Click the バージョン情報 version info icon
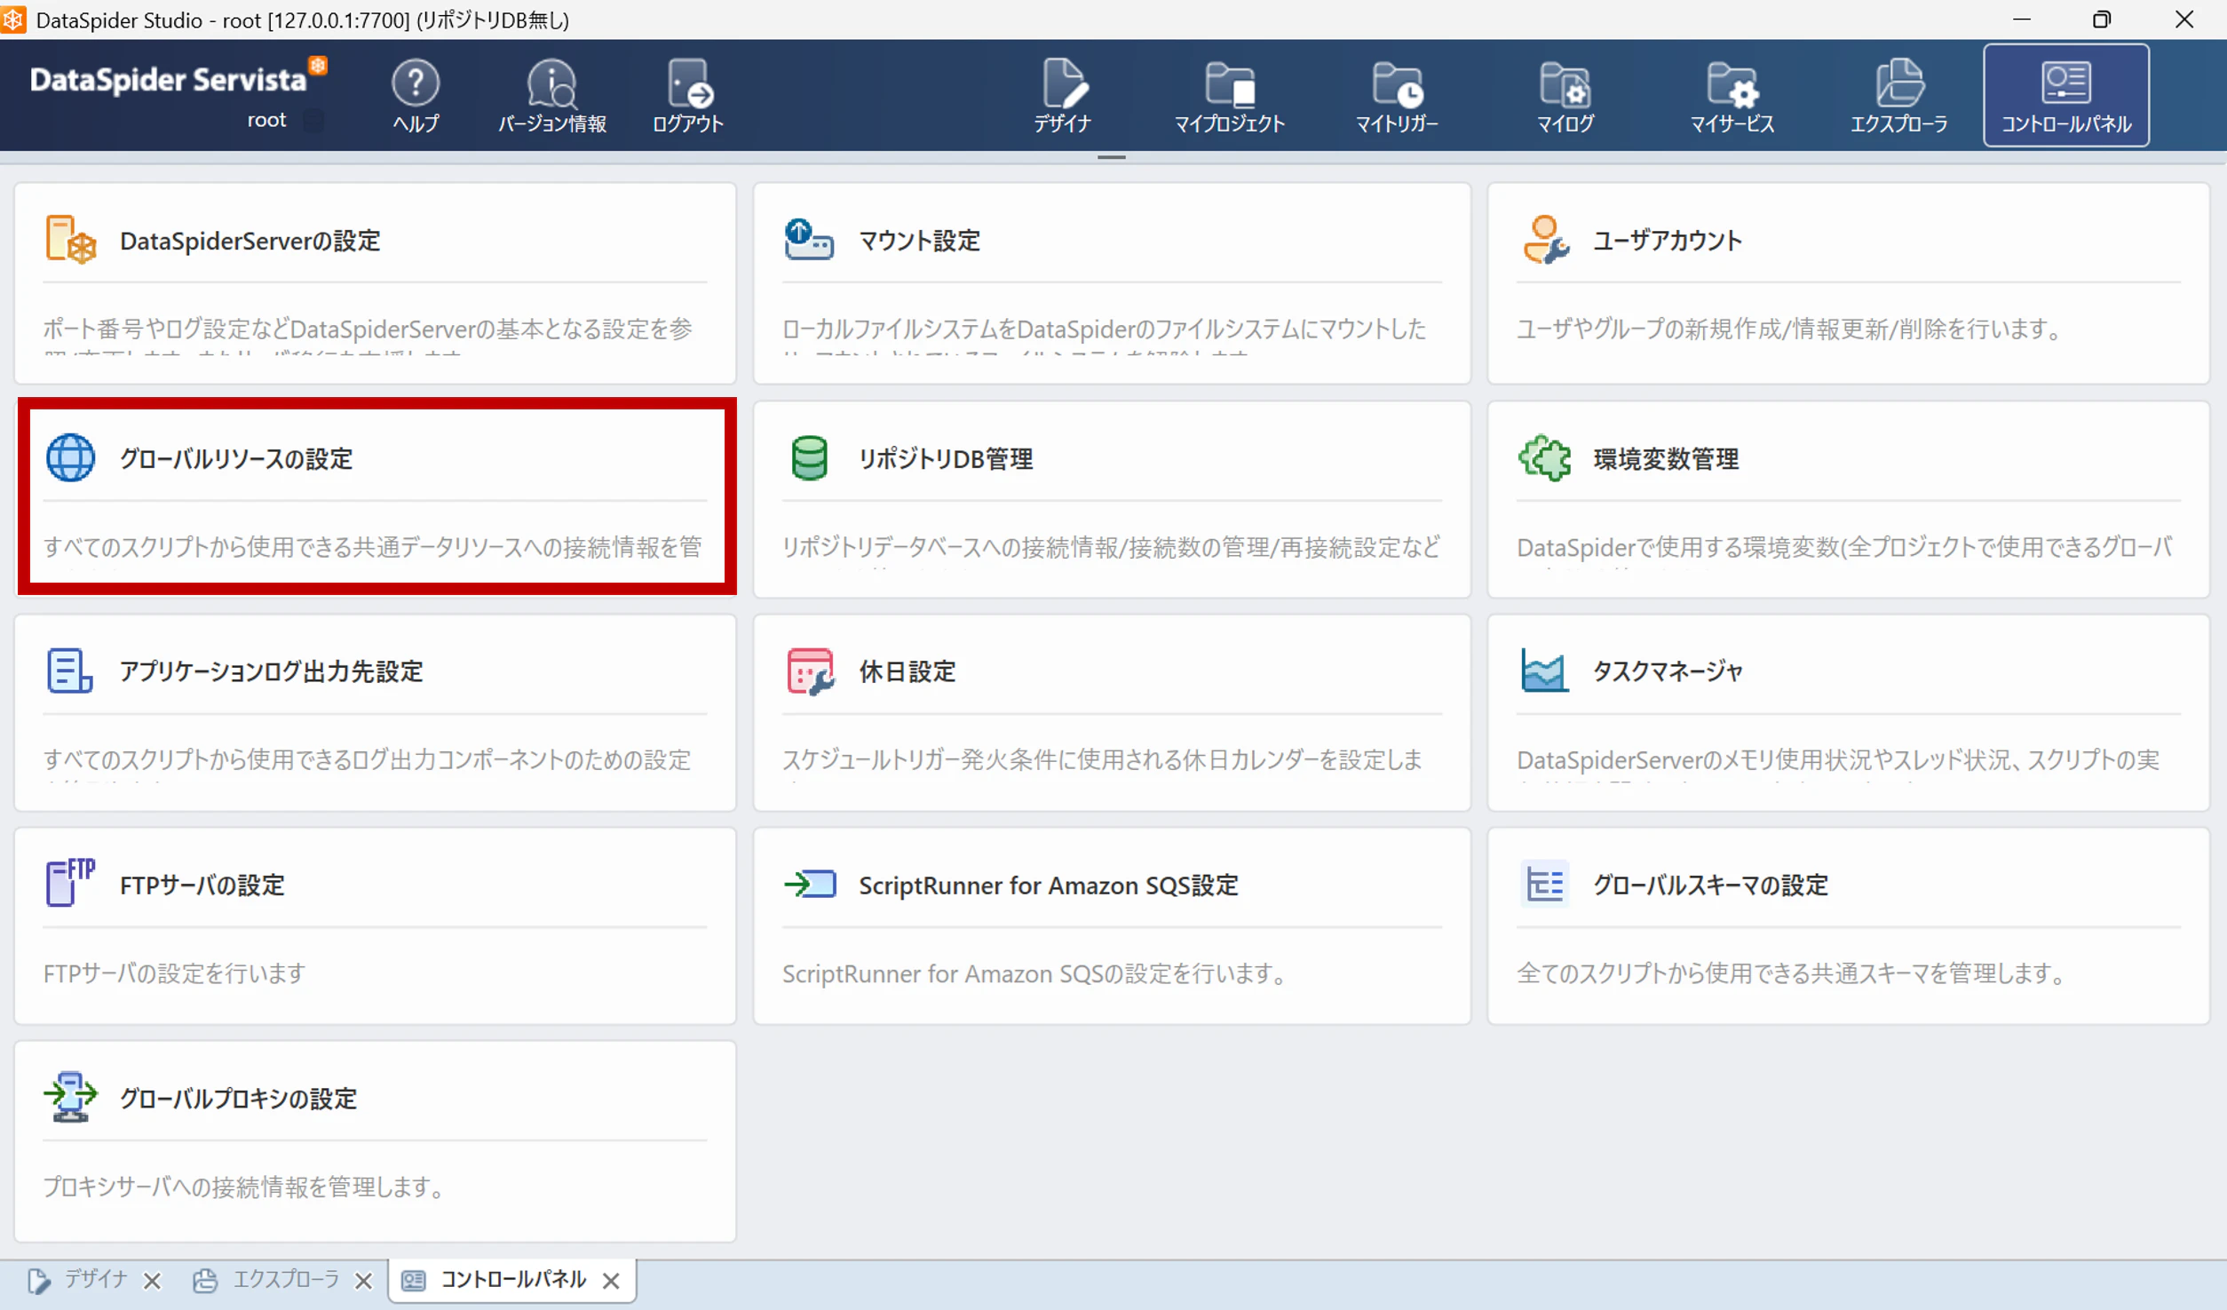2227x1310 pixels. pyautogui.click(x=551, y=96)
